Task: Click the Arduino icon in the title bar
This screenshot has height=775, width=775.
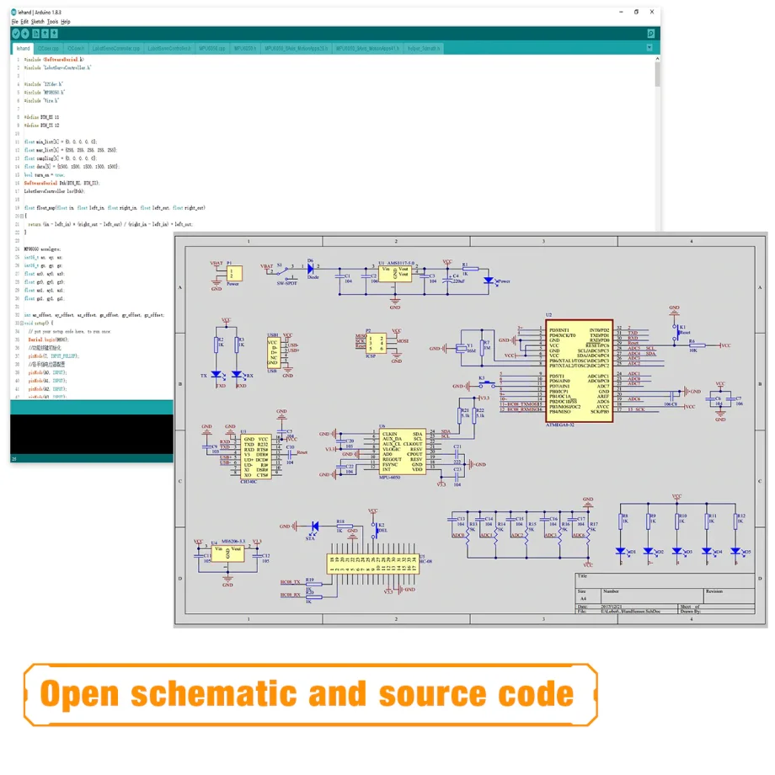Action: (x=13, y=12)
